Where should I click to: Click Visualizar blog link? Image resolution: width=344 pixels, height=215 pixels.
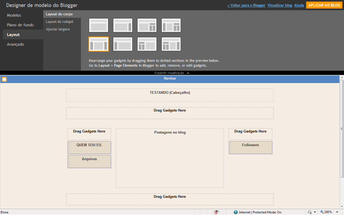coord(279,5)
